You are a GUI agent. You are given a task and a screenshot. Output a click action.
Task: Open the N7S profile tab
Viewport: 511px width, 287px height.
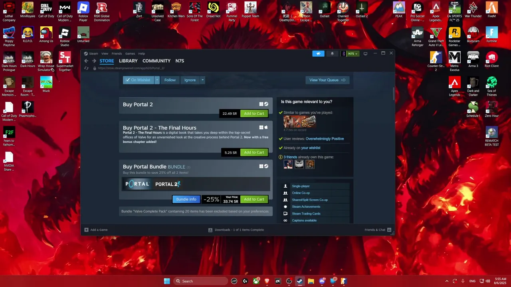(180, 61)
